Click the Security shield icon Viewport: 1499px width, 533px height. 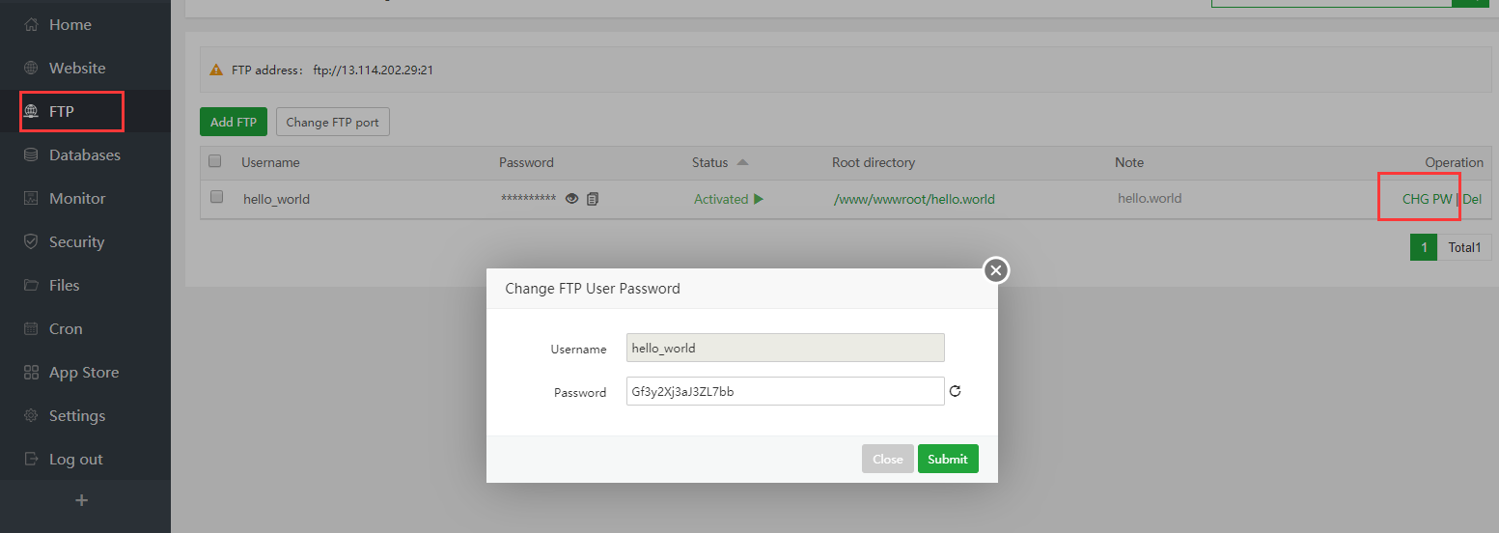click(x=31, y=242)
